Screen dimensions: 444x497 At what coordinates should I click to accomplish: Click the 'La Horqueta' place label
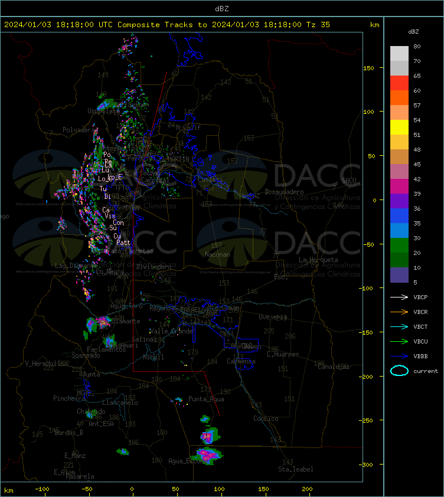pyautogui.click(x=318, y=260)
